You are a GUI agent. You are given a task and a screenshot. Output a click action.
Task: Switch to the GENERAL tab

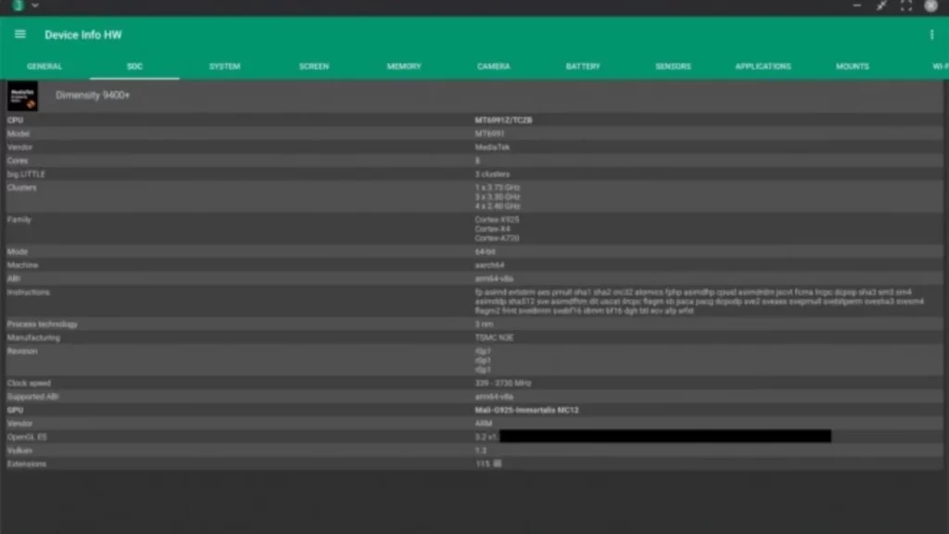[x=44, y=66]
